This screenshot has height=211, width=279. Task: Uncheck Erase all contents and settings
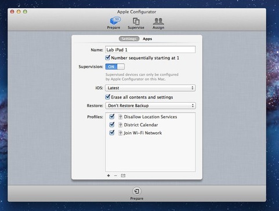(108, 97)
